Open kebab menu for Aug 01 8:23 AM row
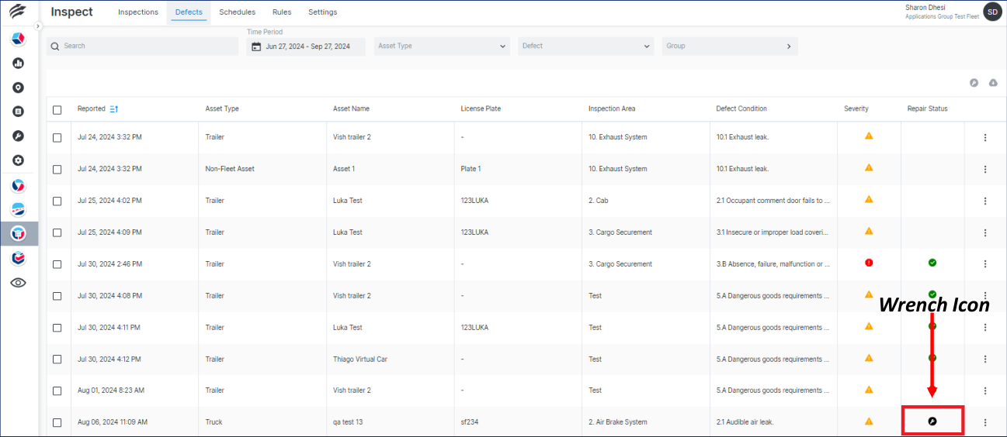The height and width of the screenshot is (437, 1007). tap(985, 391)
